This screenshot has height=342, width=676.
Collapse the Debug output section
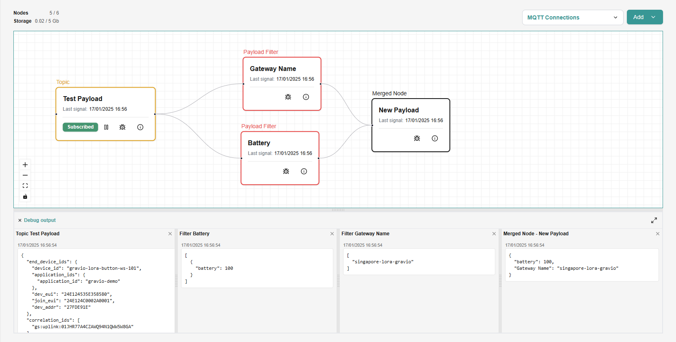point(20,220)
